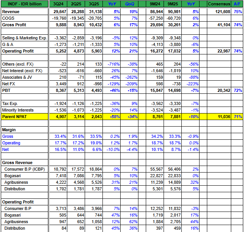The image size is (244, 232).
Task: Select the 'INDF - IDR billion' header cell
Action: pos(25,4)
